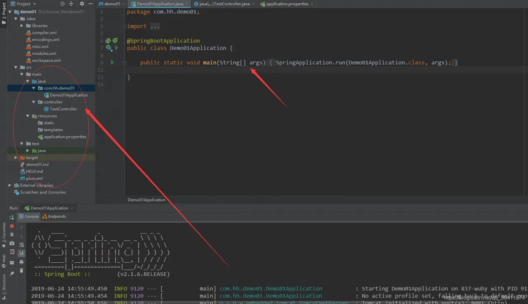The height and width of the screenshot is (304, 528).
Task: Expand the folded main method on line 9
Action: (124, 62)
